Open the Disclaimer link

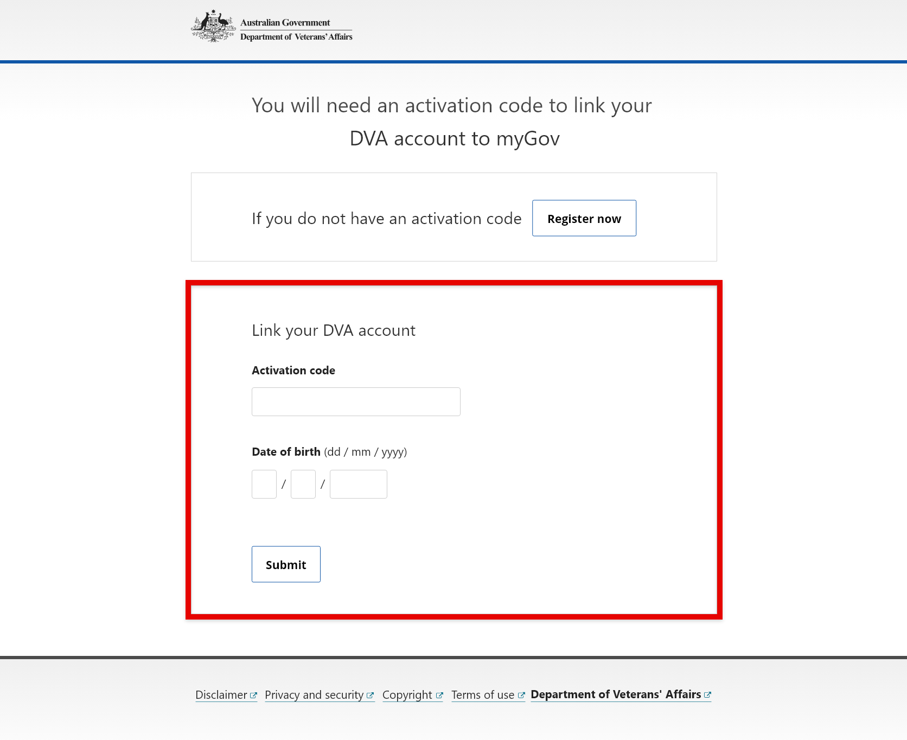pyautogui.click(x=222, y=694)
